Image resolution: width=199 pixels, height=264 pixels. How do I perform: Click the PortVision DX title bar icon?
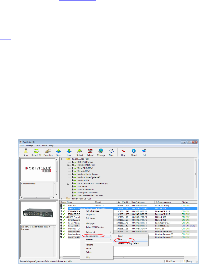click(21, 142)
